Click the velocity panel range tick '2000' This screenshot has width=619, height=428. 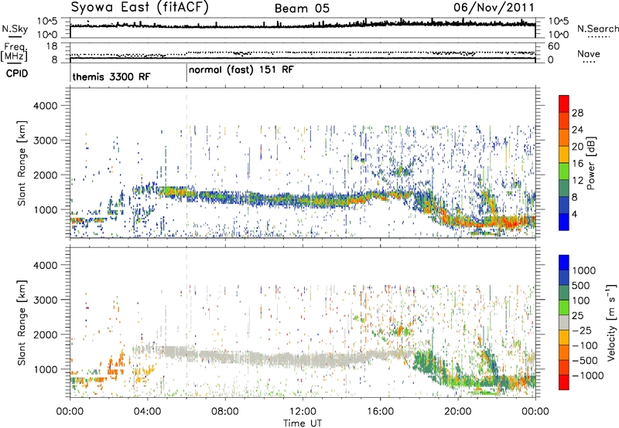point(45,335)
